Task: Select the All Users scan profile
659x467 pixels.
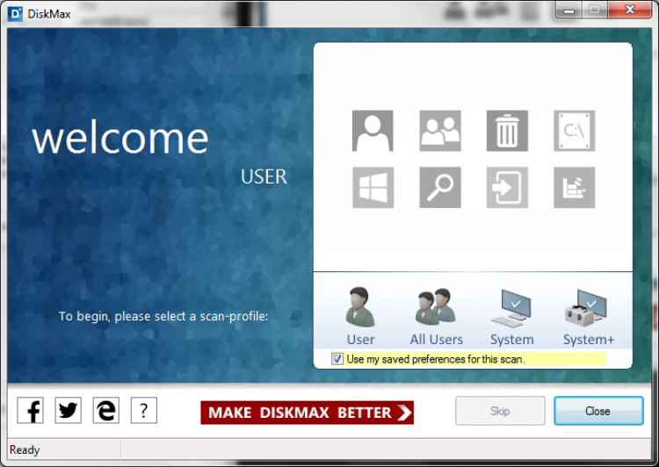Action: tap(436, 316)
